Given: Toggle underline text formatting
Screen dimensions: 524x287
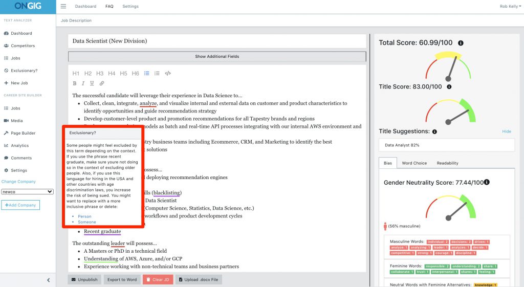Looking at the screenshot, I should [92, 83].
